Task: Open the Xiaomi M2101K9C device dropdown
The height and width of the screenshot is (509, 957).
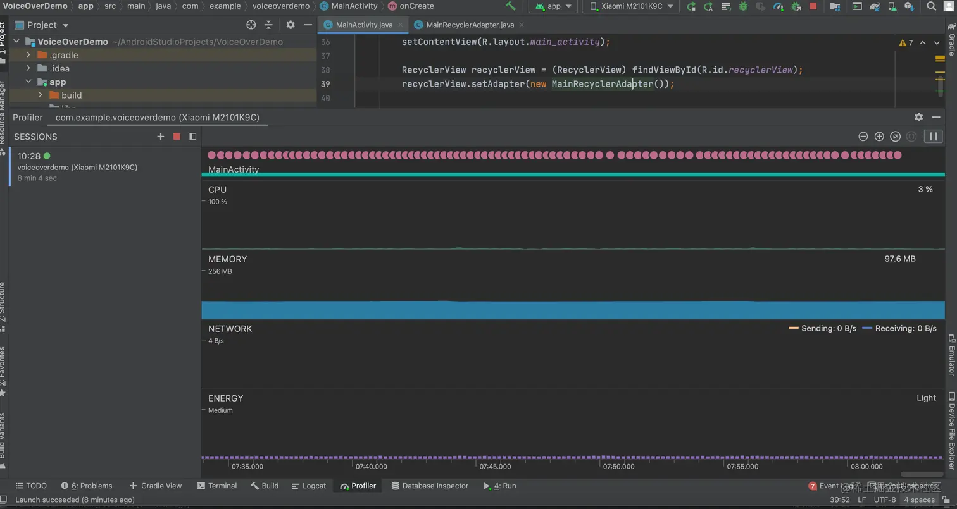Action: click(x=631, y=6)
